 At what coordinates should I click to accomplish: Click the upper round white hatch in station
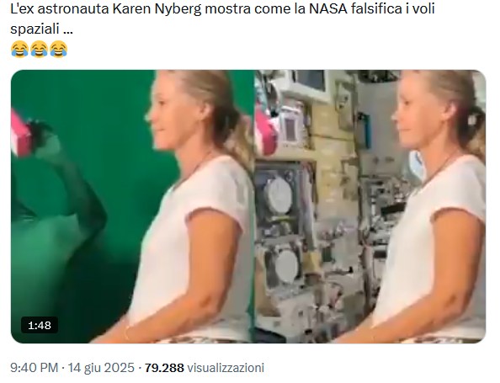[279, 195]
